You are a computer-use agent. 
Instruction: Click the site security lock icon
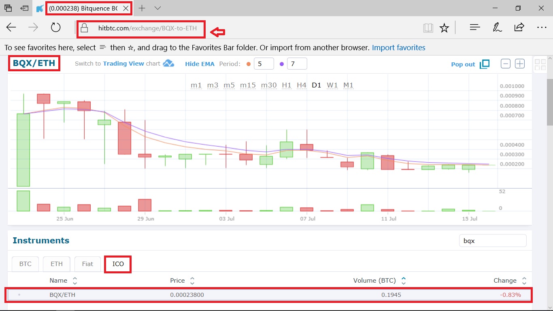click(84, 28)
